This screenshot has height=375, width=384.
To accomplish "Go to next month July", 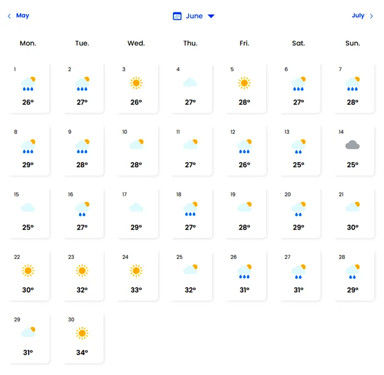I will (x=358, y=15).
